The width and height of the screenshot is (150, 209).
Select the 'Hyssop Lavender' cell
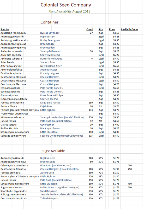pyautogui.click(x=50, y=33)
